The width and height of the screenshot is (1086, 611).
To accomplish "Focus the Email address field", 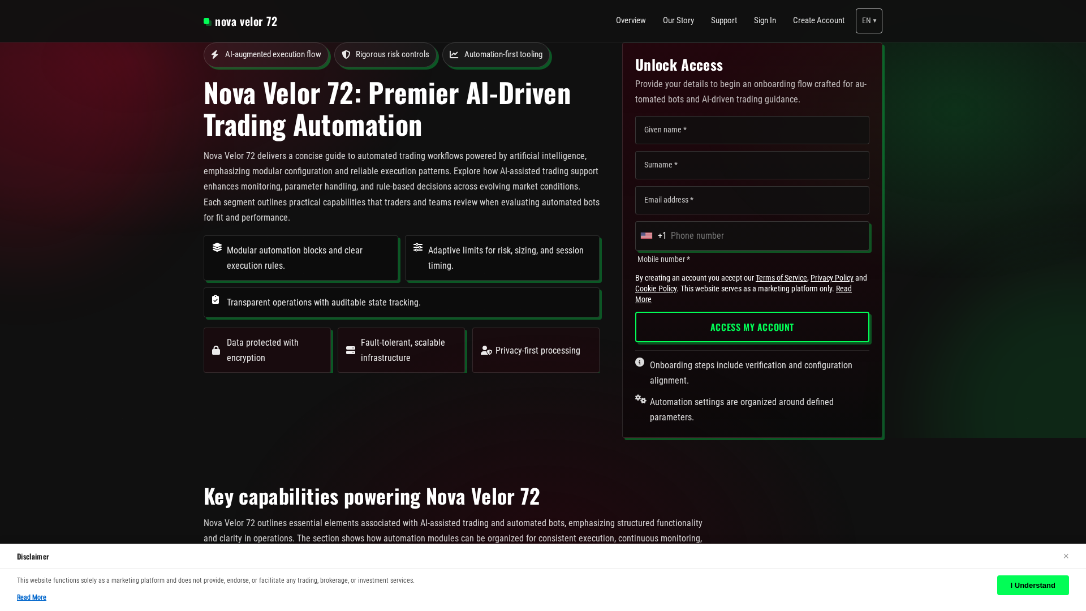I will coord(752,200).
